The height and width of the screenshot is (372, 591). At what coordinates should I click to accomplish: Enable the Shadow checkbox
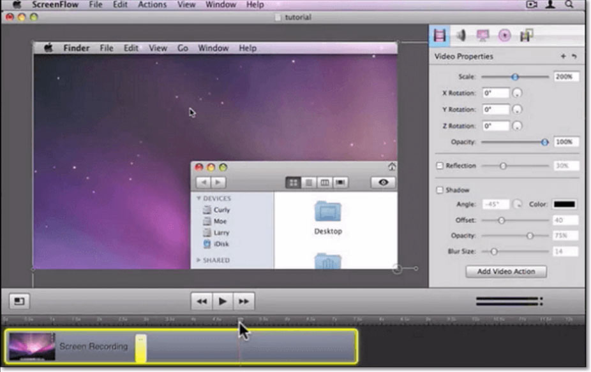[x=440, y=190]
